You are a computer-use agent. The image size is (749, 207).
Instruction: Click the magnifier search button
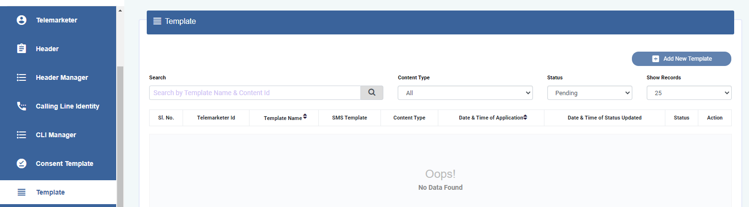coord(372,93)
